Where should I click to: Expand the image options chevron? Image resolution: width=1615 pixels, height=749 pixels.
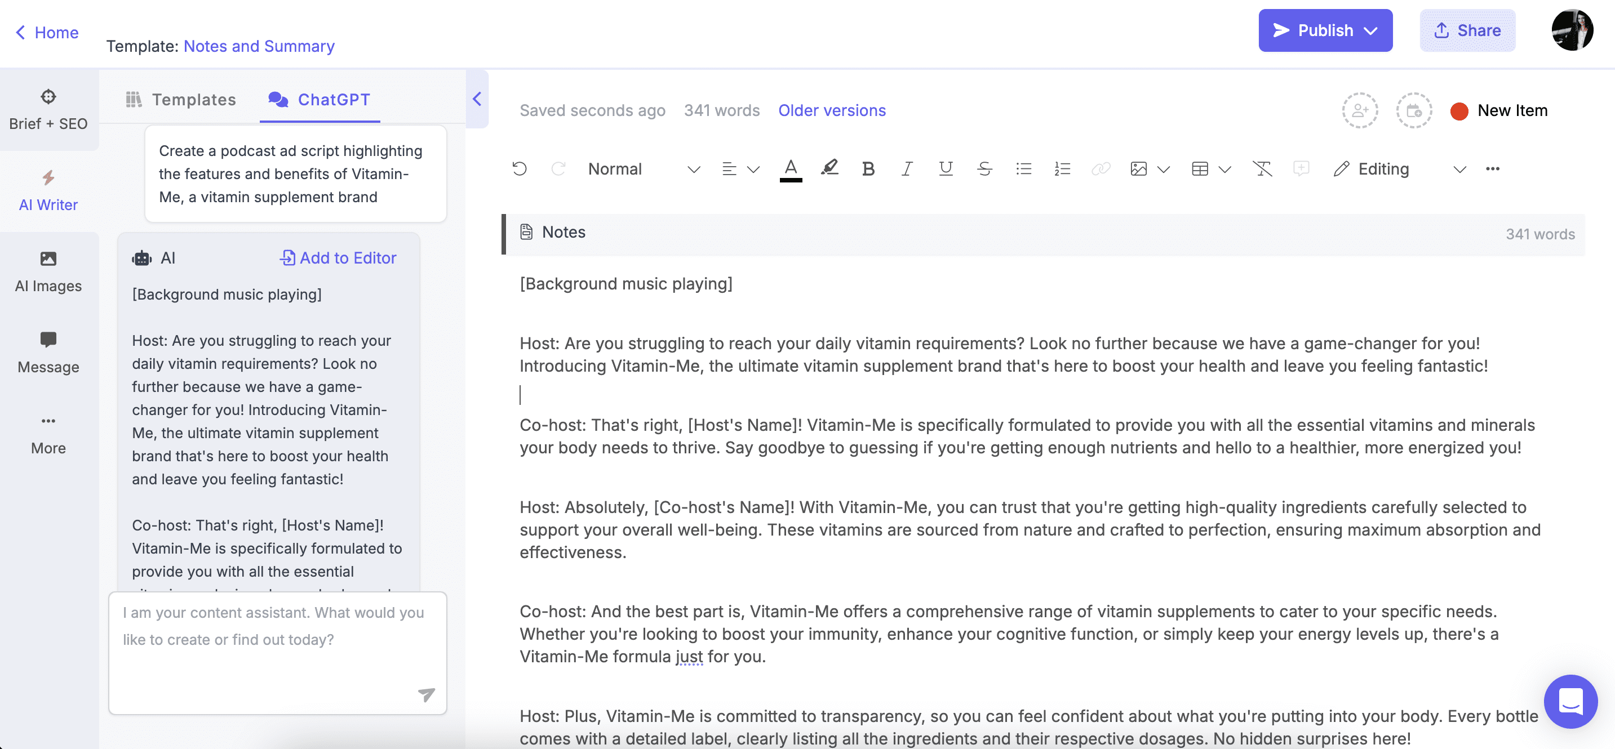[1164, 170]
